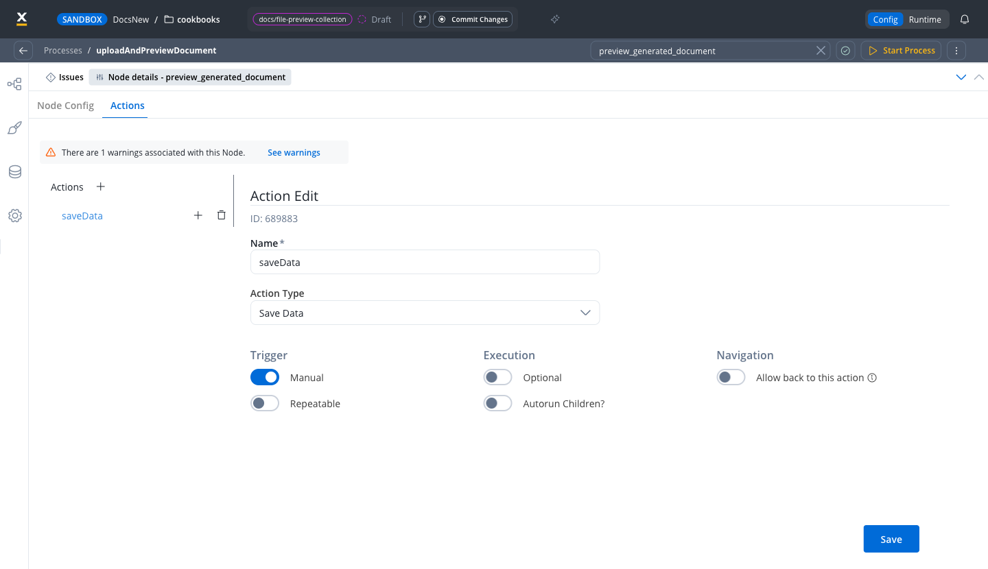Select the Actions tab
Screen dimensions: 988x569
(x=128, y=106)
